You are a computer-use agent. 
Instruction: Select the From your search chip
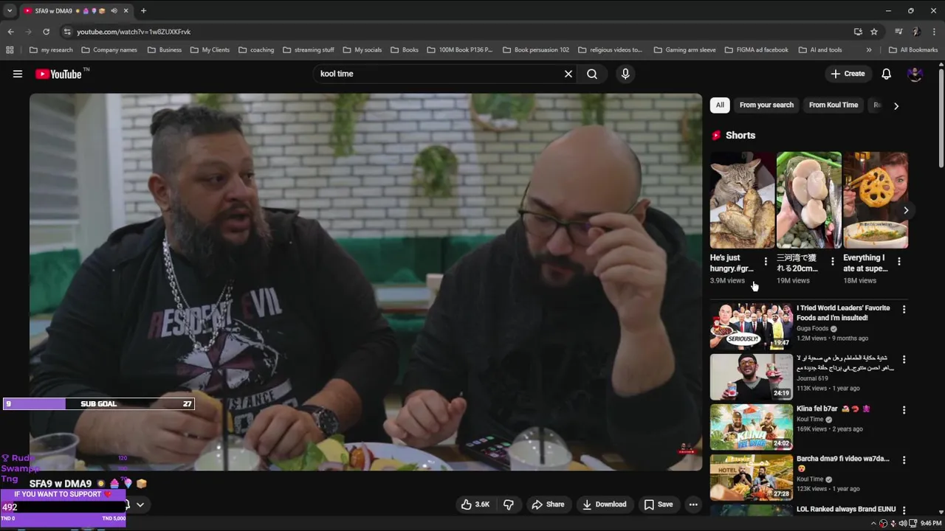[x=766, y=105]
